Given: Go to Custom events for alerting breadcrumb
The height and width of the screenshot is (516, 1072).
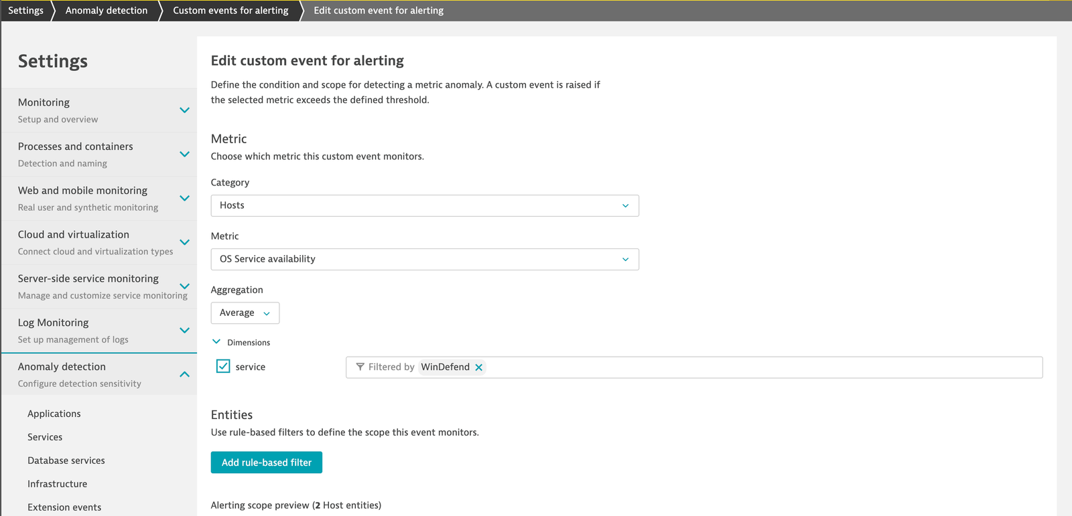Looking at the screenshot, I should coord(230,11).
